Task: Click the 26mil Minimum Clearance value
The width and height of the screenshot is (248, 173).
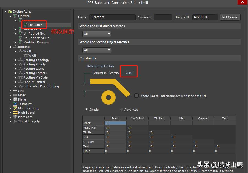Action: [129, 73]
